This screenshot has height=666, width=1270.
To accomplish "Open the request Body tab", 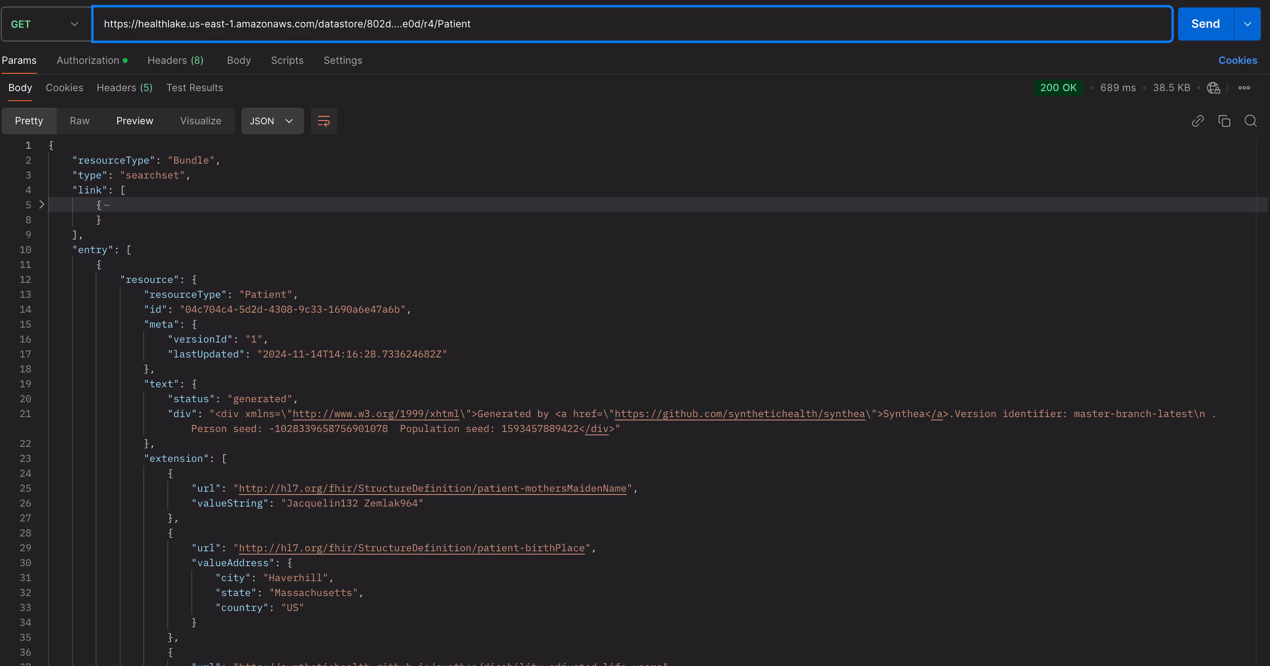I will tap(239, 60).
